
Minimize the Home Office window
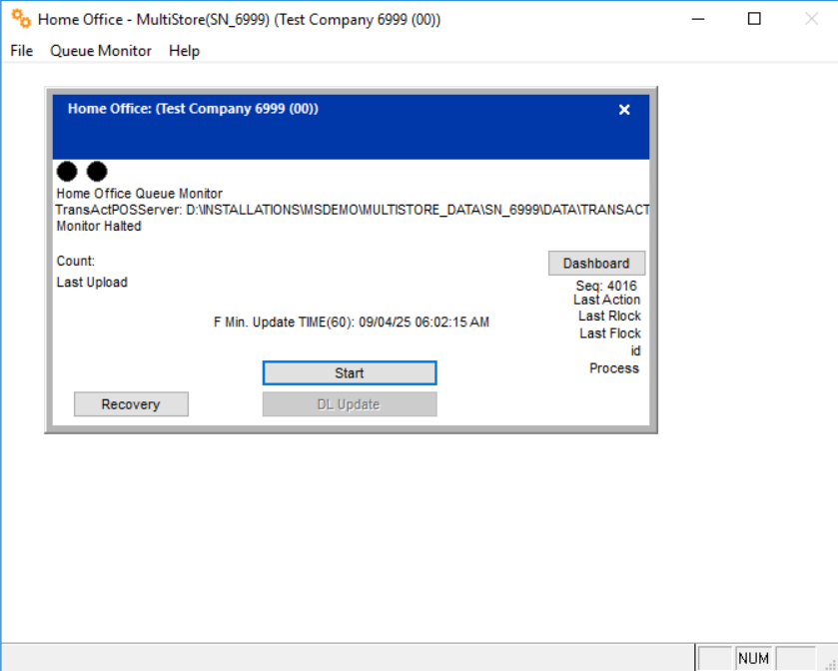tap(698, 19)
